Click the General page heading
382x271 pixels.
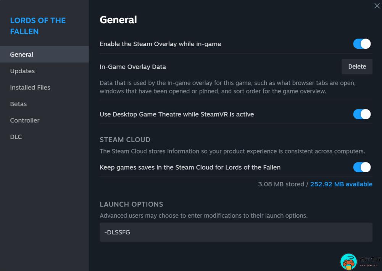pyautogui.click(x=118, y=20)
